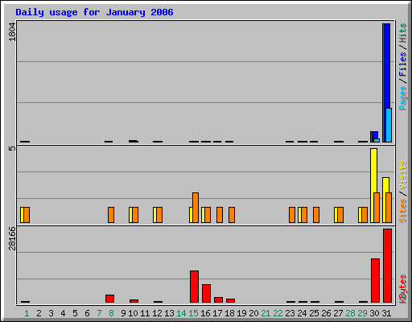Screen dimensions: 412x322
Task: Select the red KBytes bar for day 30
Action: point(375,281)
